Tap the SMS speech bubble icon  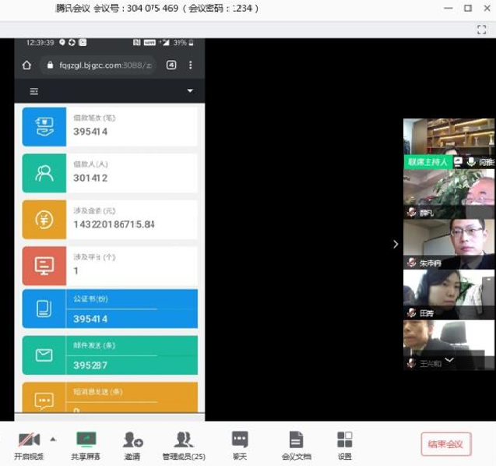pyautogui.click(x=44, y=401)
